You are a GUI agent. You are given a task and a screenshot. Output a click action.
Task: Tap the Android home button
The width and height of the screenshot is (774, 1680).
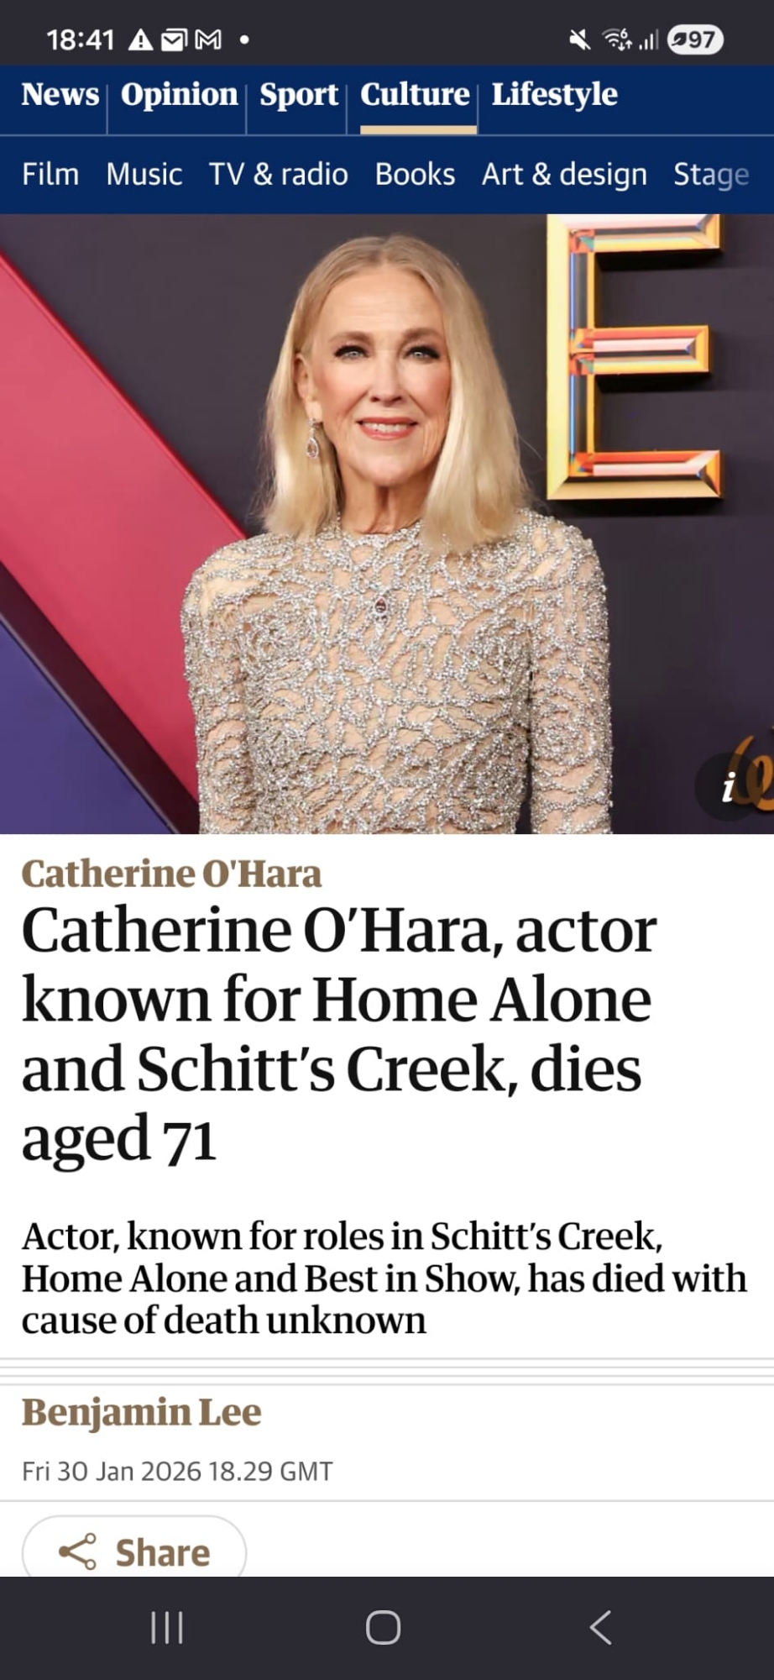pyautogui.click(x=383, y=1627)
